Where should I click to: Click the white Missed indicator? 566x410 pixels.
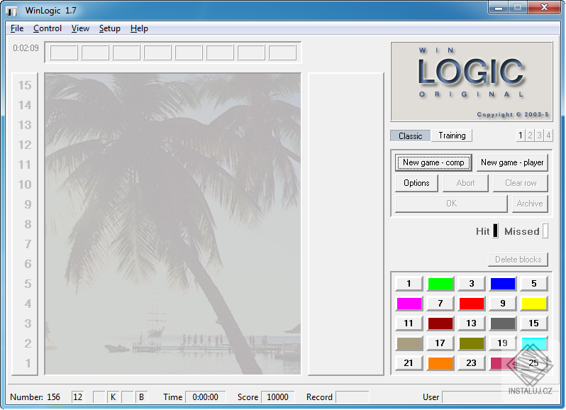[x=545, y=231]
